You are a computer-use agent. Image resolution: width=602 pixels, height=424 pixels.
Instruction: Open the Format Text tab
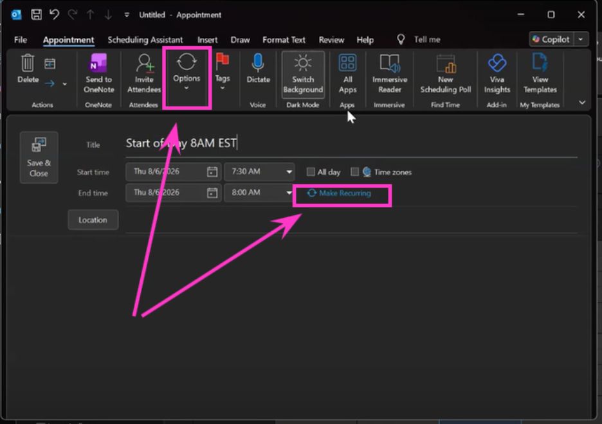tap(284, 40)
